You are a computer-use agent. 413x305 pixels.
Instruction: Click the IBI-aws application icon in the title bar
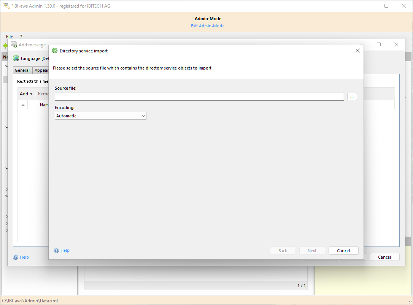click(6, 5)
